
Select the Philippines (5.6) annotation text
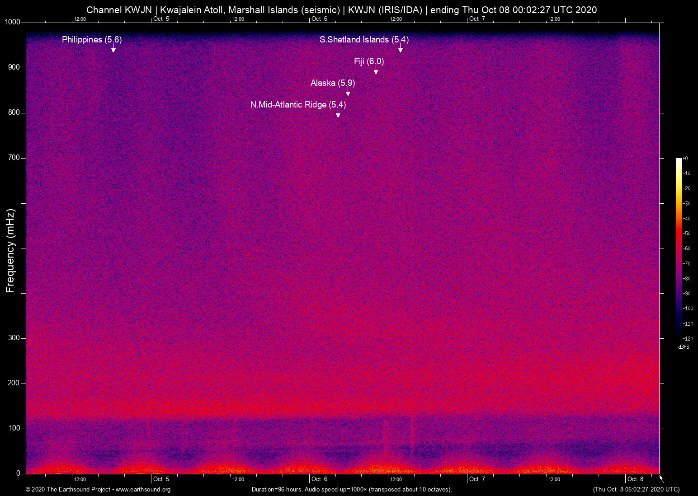[x=92, y=40]
